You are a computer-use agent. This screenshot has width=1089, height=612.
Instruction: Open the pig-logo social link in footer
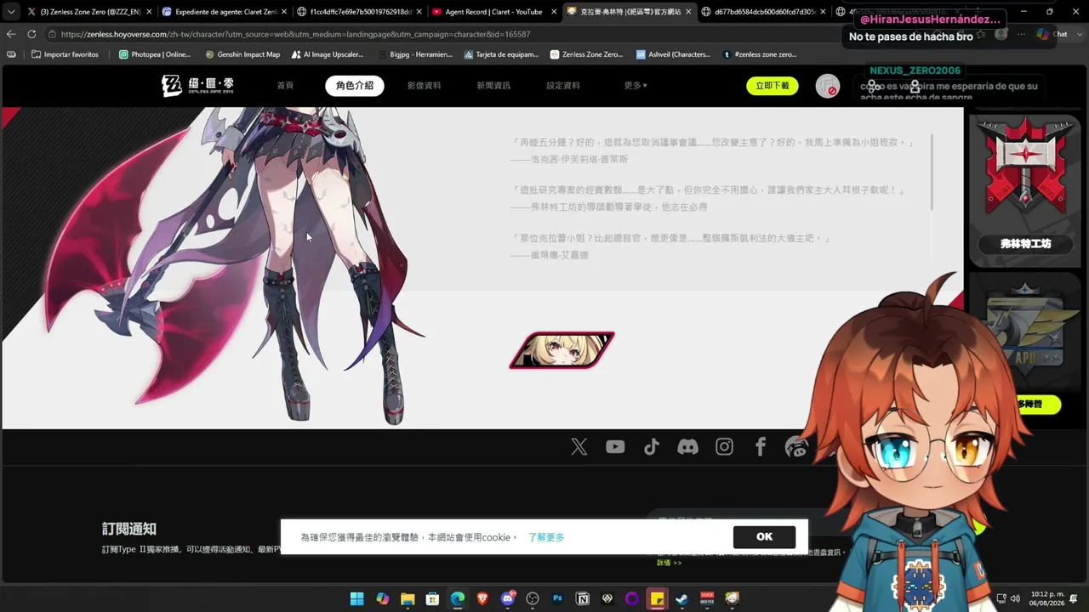click(796, 447)
